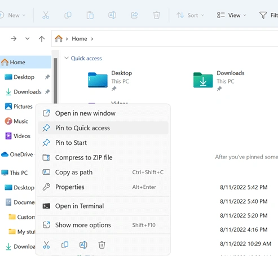Screen dimensions: 278x256
Task: Choose Pin to Quick access
Action: (103, 128)
